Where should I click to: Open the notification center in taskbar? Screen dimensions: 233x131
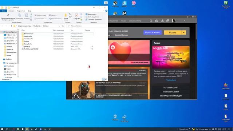pos(229,129)
